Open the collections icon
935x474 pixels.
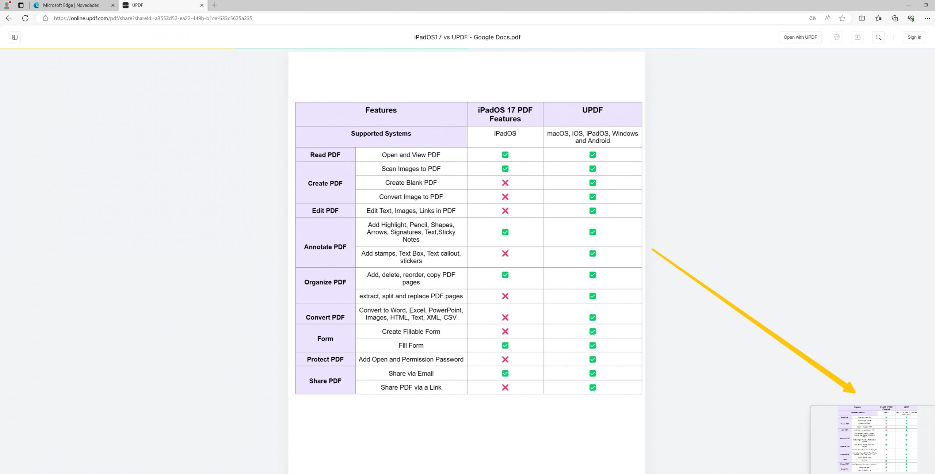pyautogui.click(x=895, y=18)
